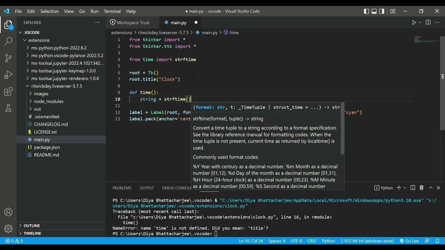Open LICENSE.txt in the explorer
This screenshot has width=445, height=250.
coord(61,132)
